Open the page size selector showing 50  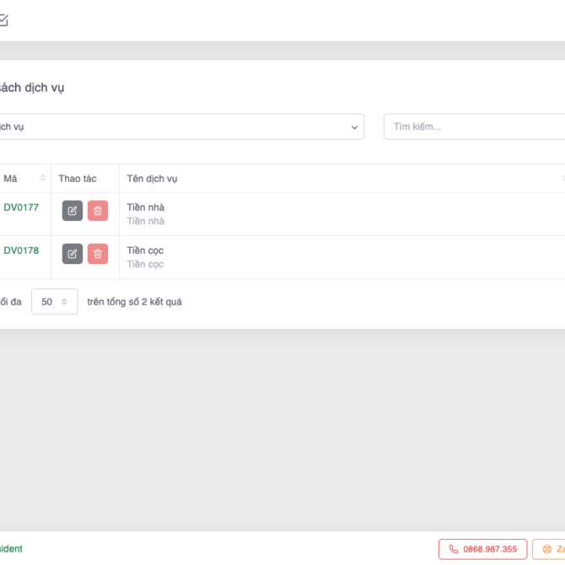click(54, 302)
